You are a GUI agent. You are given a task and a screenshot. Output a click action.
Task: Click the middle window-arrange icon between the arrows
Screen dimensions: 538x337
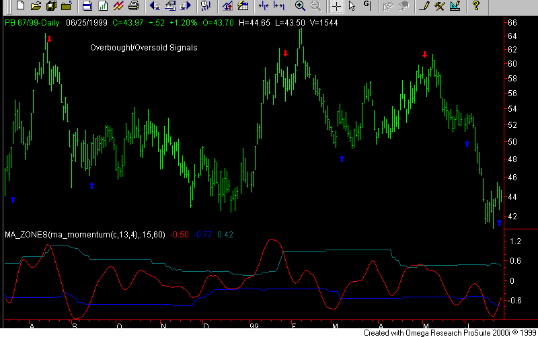[170, 5]
